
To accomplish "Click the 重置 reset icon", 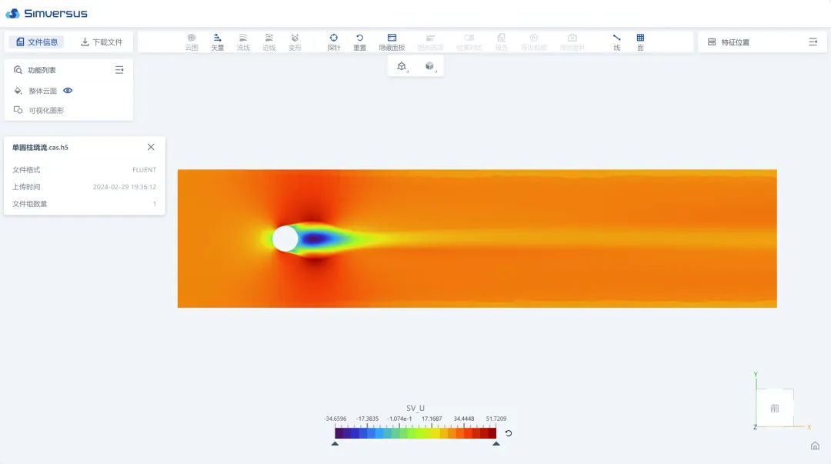I will tap(359, 42).
